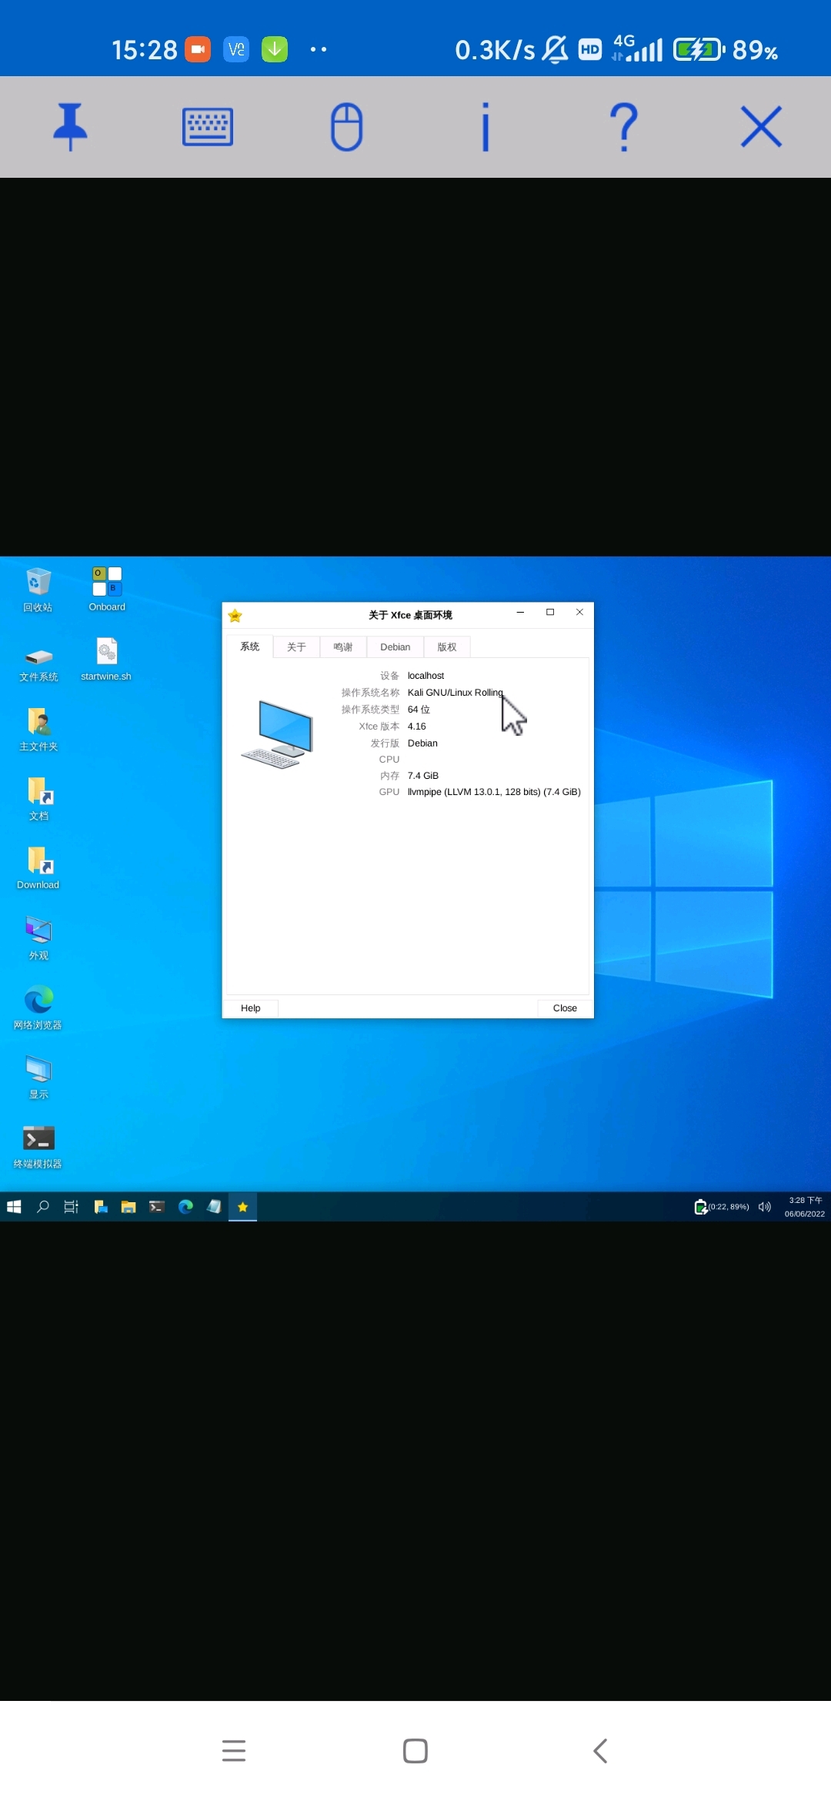Switch to the 系统 tab
The height and width of the screenshot is (1801, 831).
[249, 647]
